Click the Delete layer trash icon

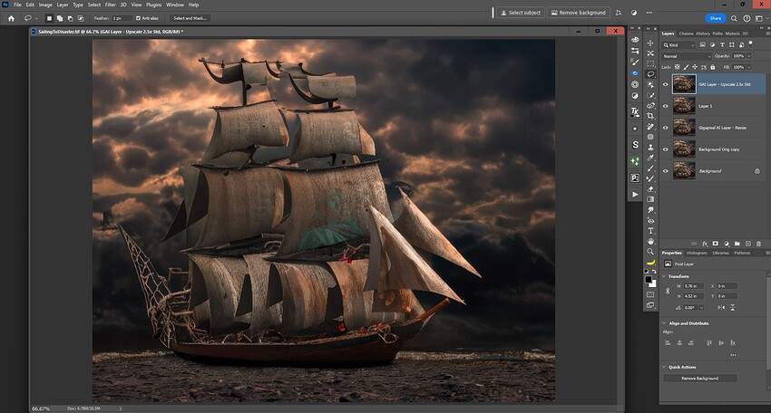point(758,244)
